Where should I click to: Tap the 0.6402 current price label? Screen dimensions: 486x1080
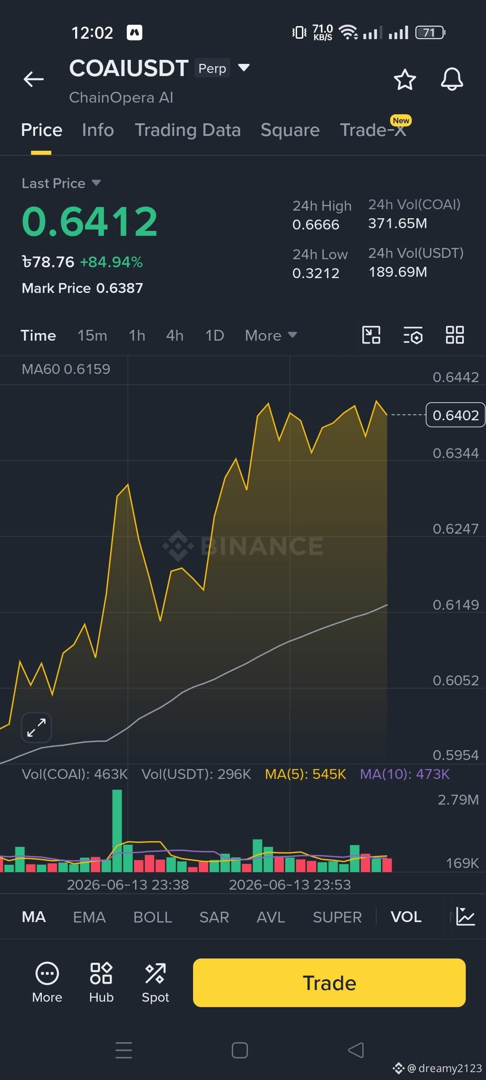coord(455,415)
